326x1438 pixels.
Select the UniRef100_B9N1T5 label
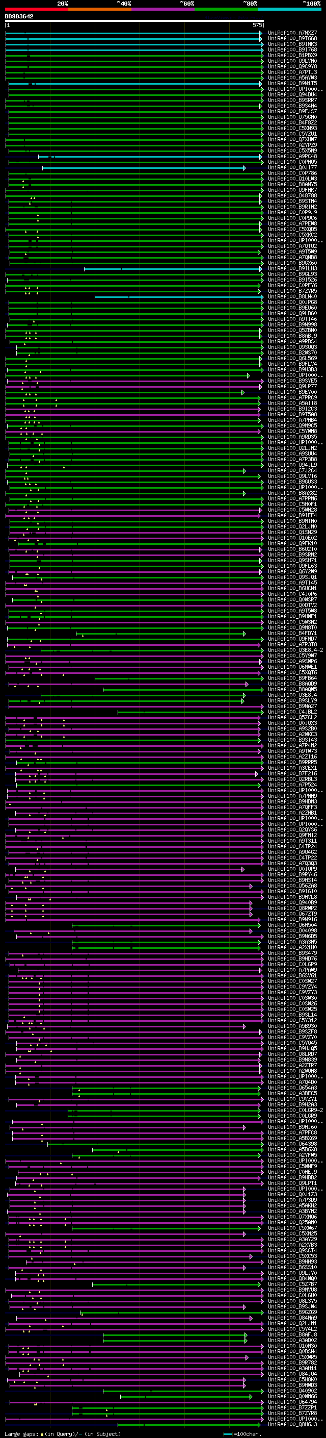[292, 83]
